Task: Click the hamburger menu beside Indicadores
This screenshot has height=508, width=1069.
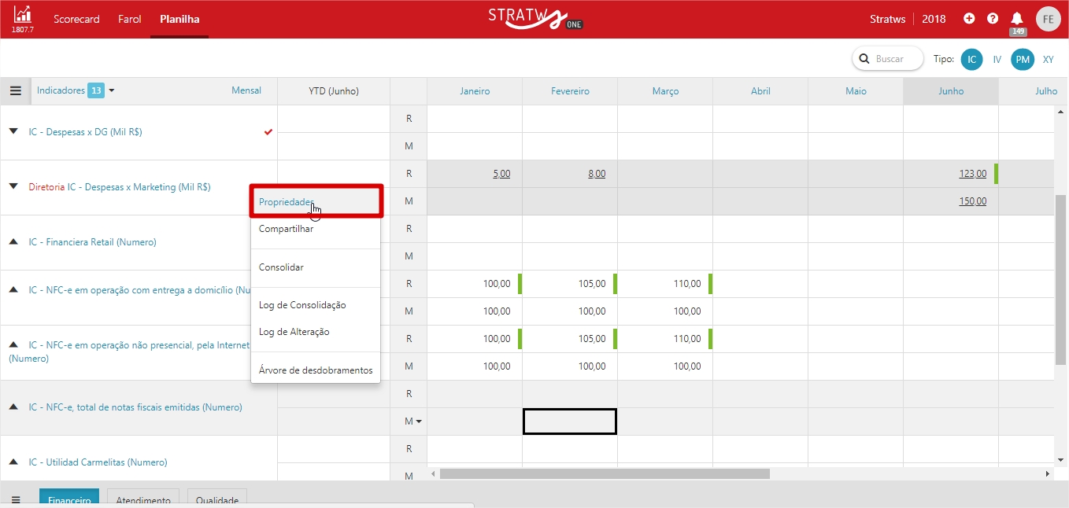Action: (x=16, y=90)
